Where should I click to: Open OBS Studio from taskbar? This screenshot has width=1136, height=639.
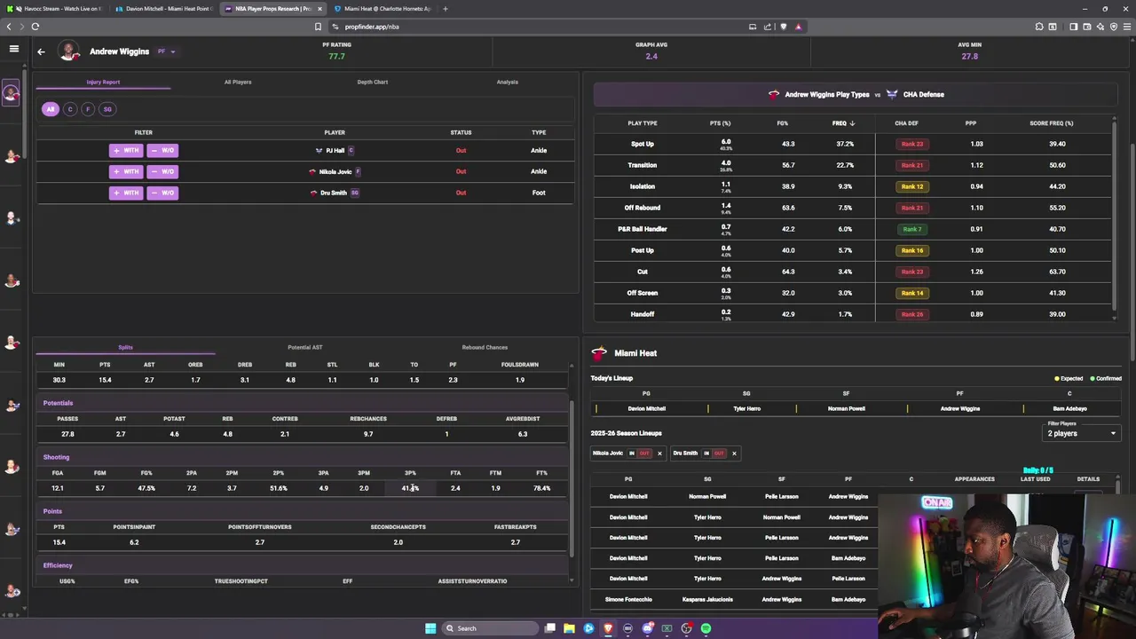click(x=686, y=628)
